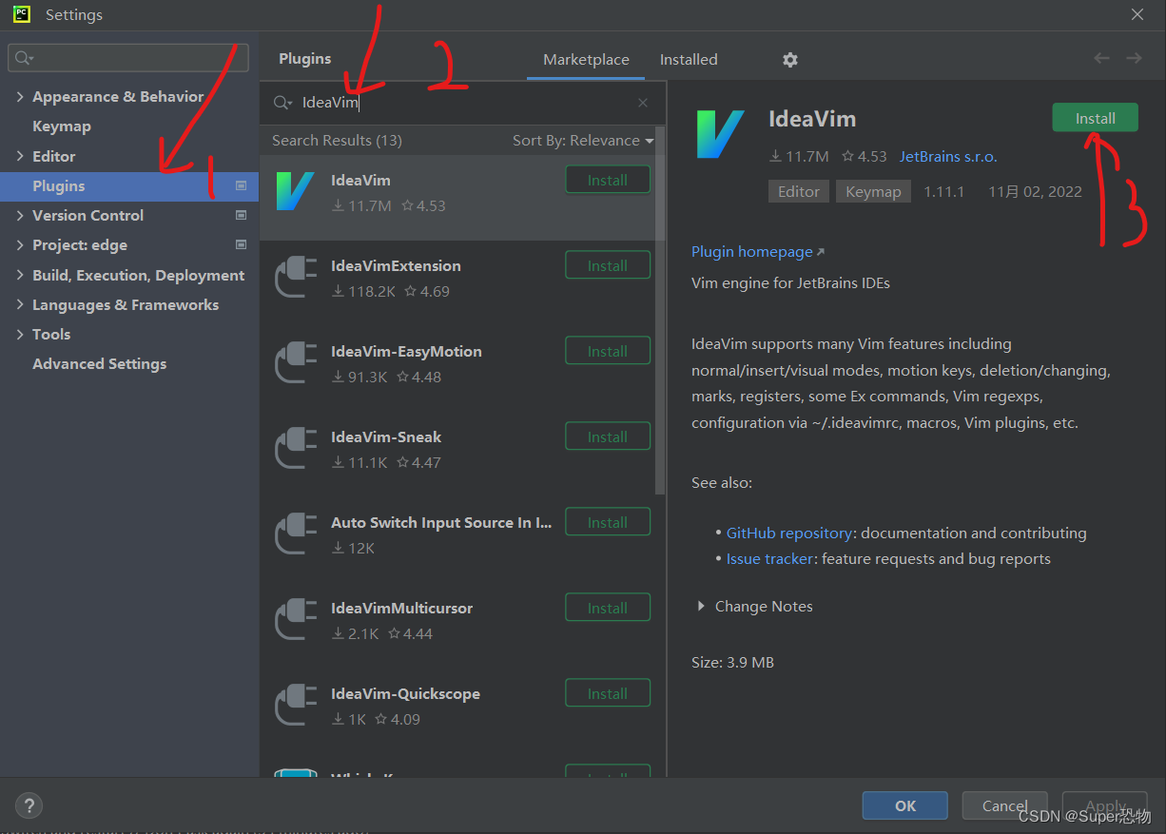The height and width of the screenshot is (834, 1166).
Task: Click the IdeaVimExtension plug icon
Action: pos(295,278)
